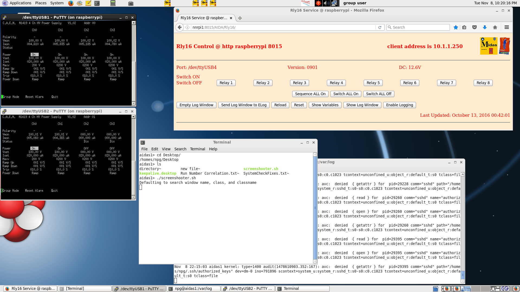The image size is (520, 292).
Task: Click the MIDASSort launcher icon in panel
Action: click(305, 3)
